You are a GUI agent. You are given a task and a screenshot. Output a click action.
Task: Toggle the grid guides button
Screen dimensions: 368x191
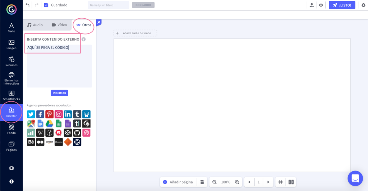point(281,182)
